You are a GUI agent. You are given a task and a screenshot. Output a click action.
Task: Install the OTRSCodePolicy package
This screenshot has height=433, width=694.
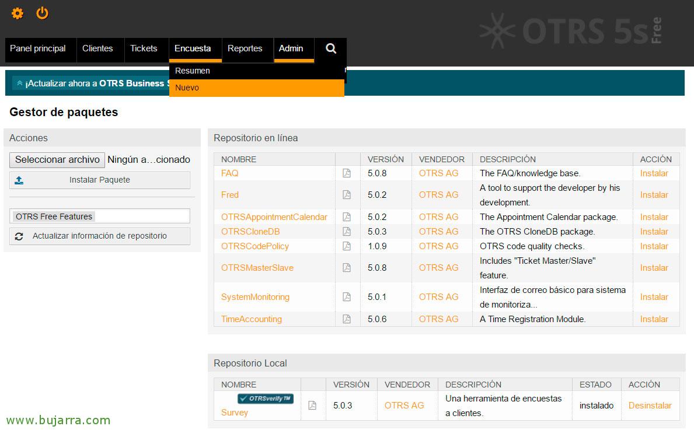click(654, 246)
